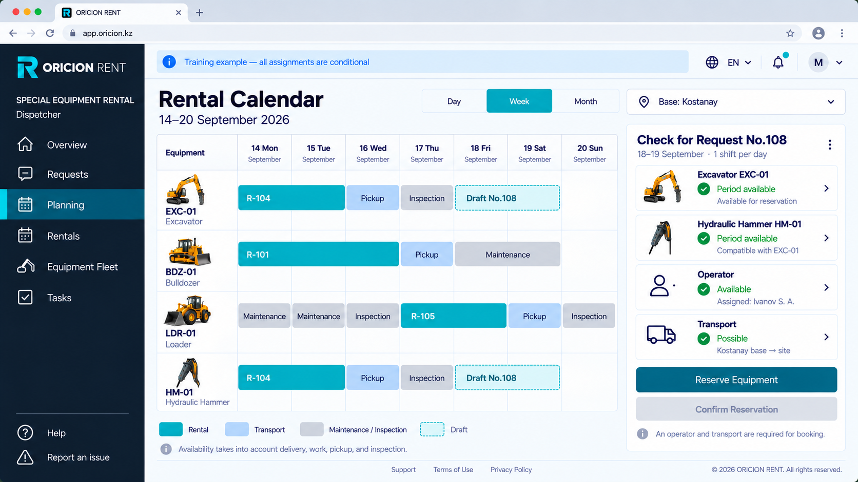Expand Excavator EXC-01 check details chevron

point(826,188)
